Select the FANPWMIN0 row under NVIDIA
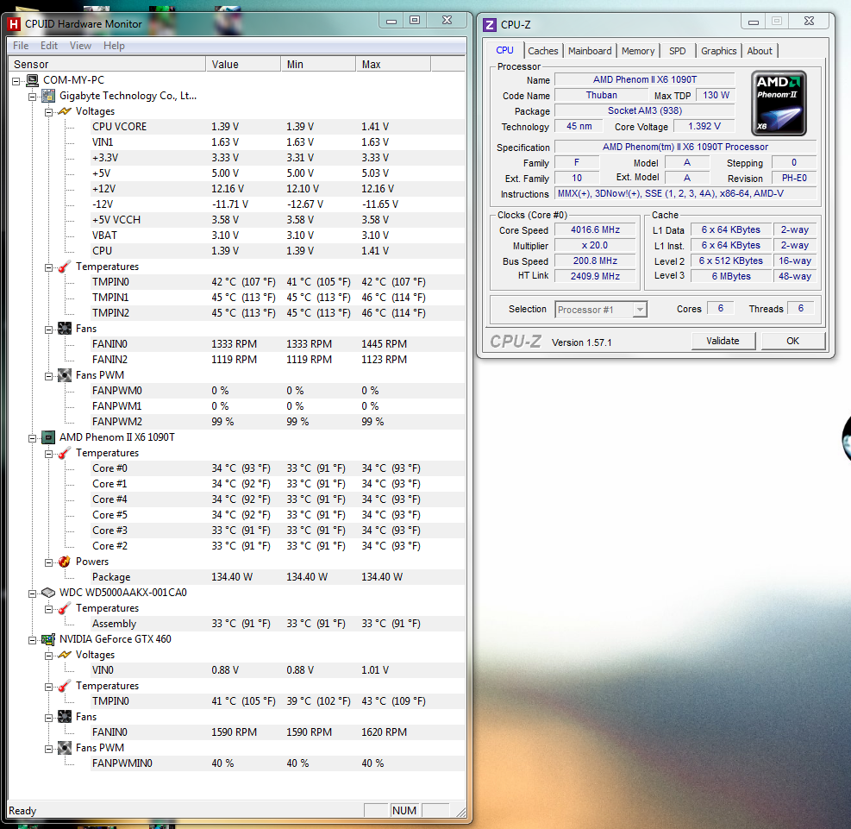Image resolution: width=851 pixels, height=829 pixels. point(278,763)
